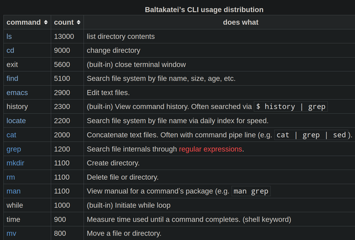355x240 pixels.
Task: Click the count 1100 in mkdir row
Action: tap(62, 163)
